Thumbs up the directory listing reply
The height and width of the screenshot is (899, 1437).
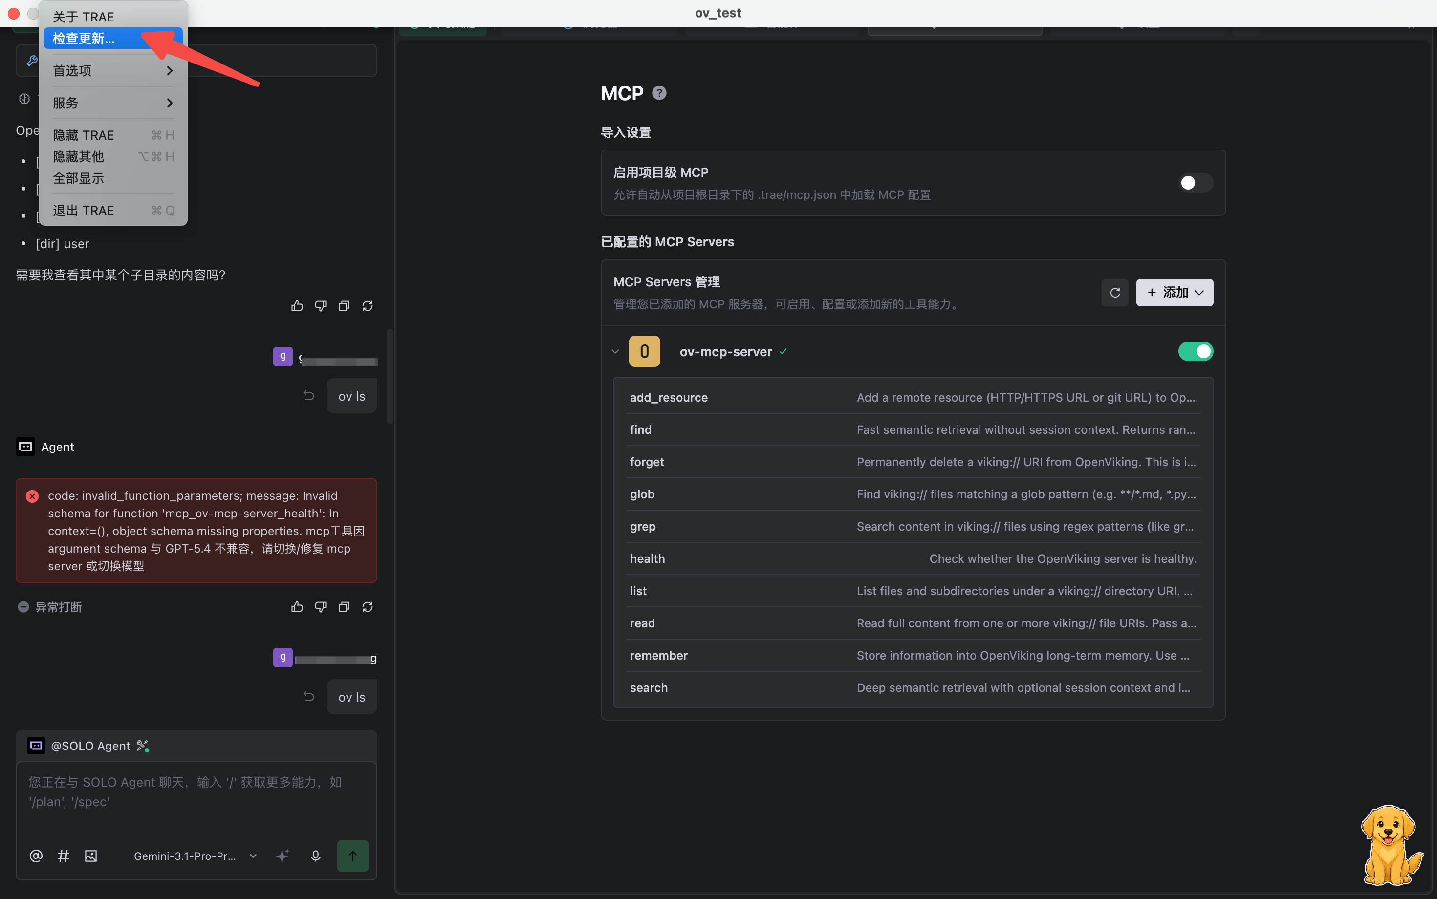pos(297,306)
